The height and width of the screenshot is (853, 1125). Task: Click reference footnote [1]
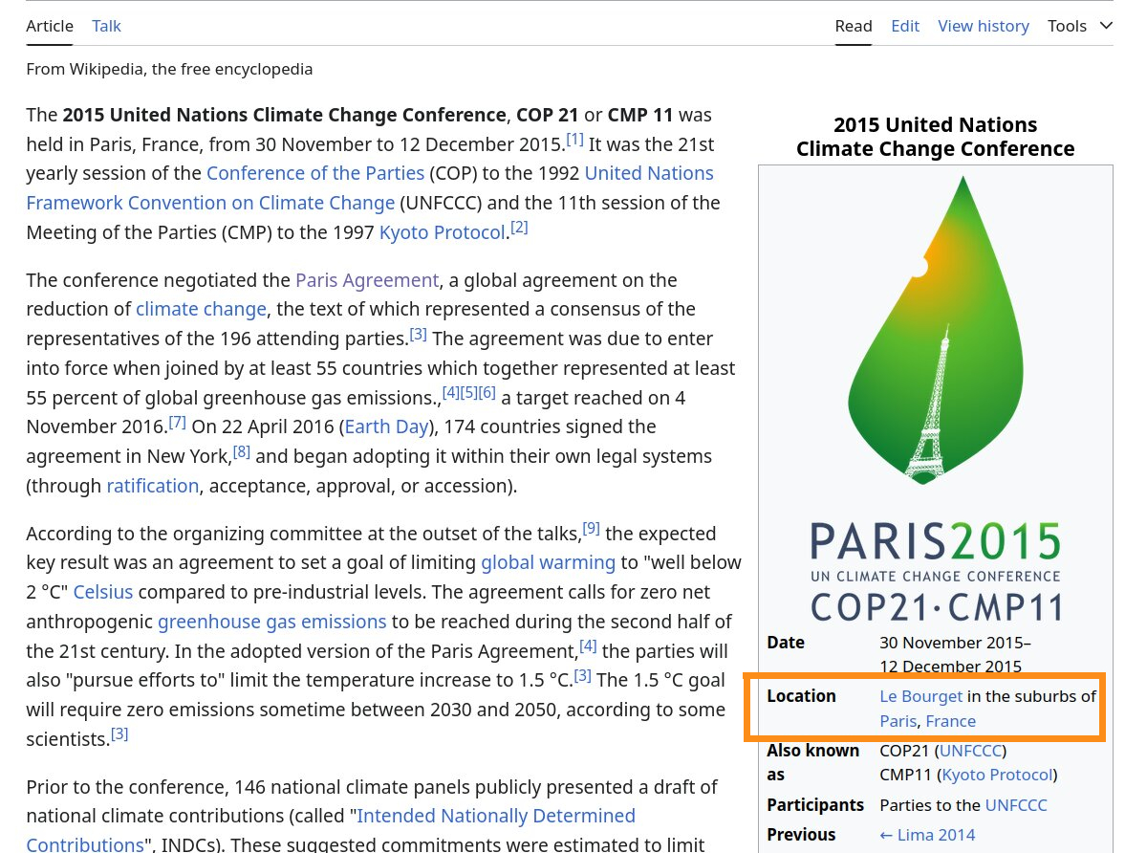tap(574, 138)
